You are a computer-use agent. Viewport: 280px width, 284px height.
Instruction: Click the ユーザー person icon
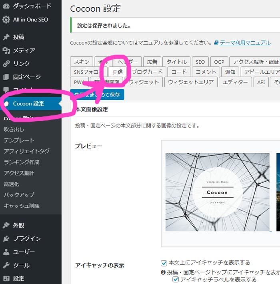pos(6,252)
